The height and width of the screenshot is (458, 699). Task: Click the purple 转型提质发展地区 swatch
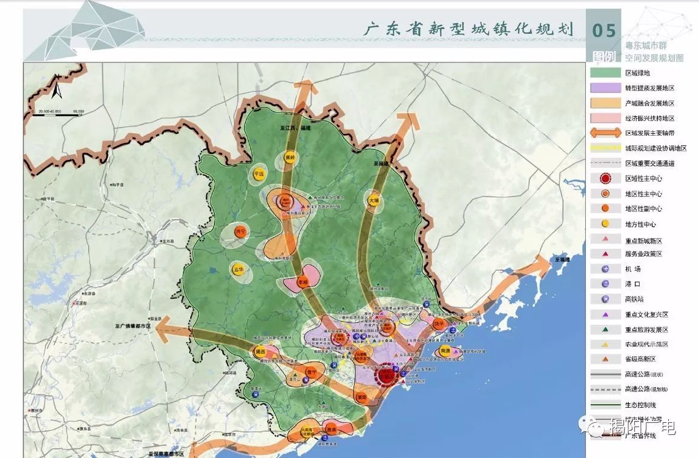[605, 88]
